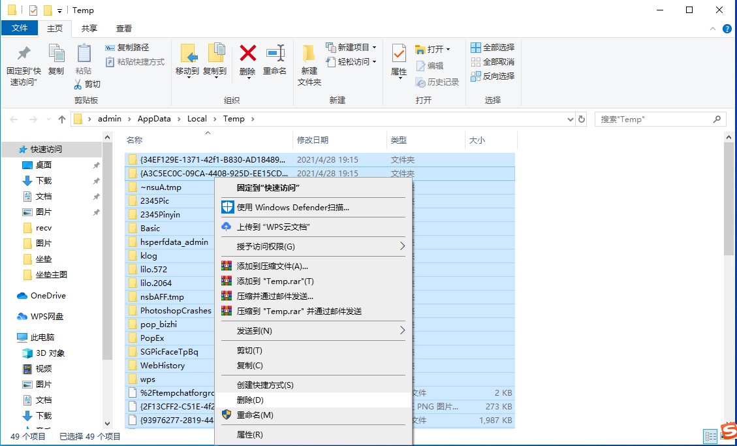
Task: Expand the Send to (发送到) submenu
Action: tap(313, 330)
